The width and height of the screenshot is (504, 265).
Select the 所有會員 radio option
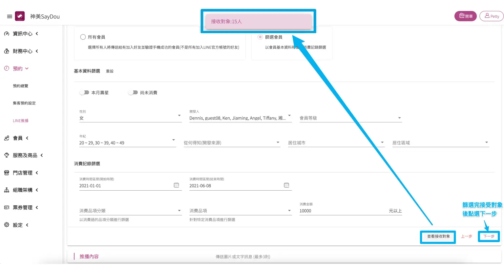click(x=83, y=37)
